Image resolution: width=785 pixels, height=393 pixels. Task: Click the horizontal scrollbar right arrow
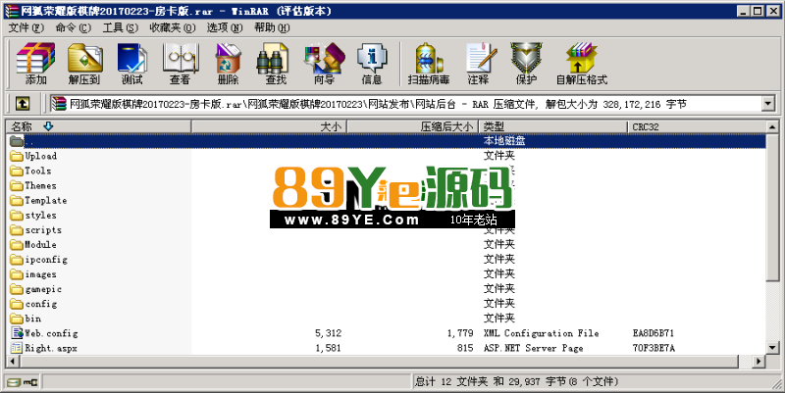759,361
